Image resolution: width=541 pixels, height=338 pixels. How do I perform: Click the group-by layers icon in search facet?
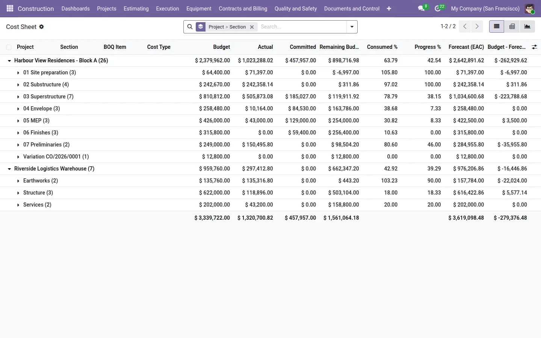point(201,27)
